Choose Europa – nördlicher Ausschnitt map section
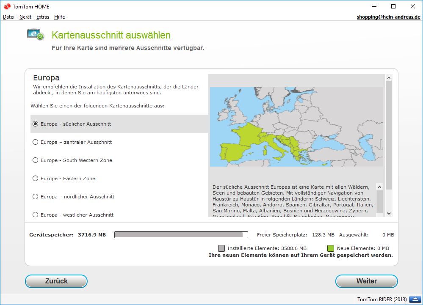 click(x=36, y=197)
